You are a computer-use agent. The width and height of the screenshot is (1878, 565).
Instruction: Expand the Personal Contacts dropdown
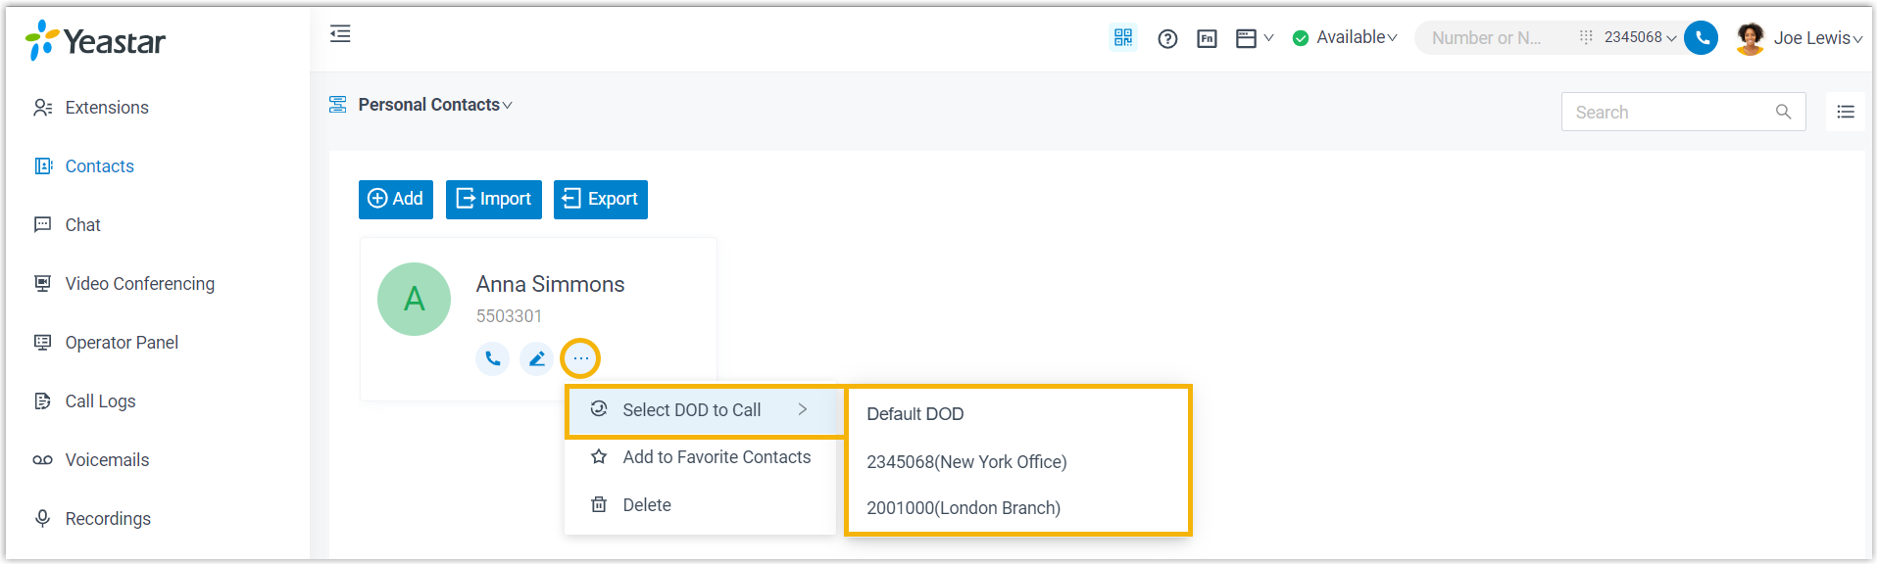(434, 105)
